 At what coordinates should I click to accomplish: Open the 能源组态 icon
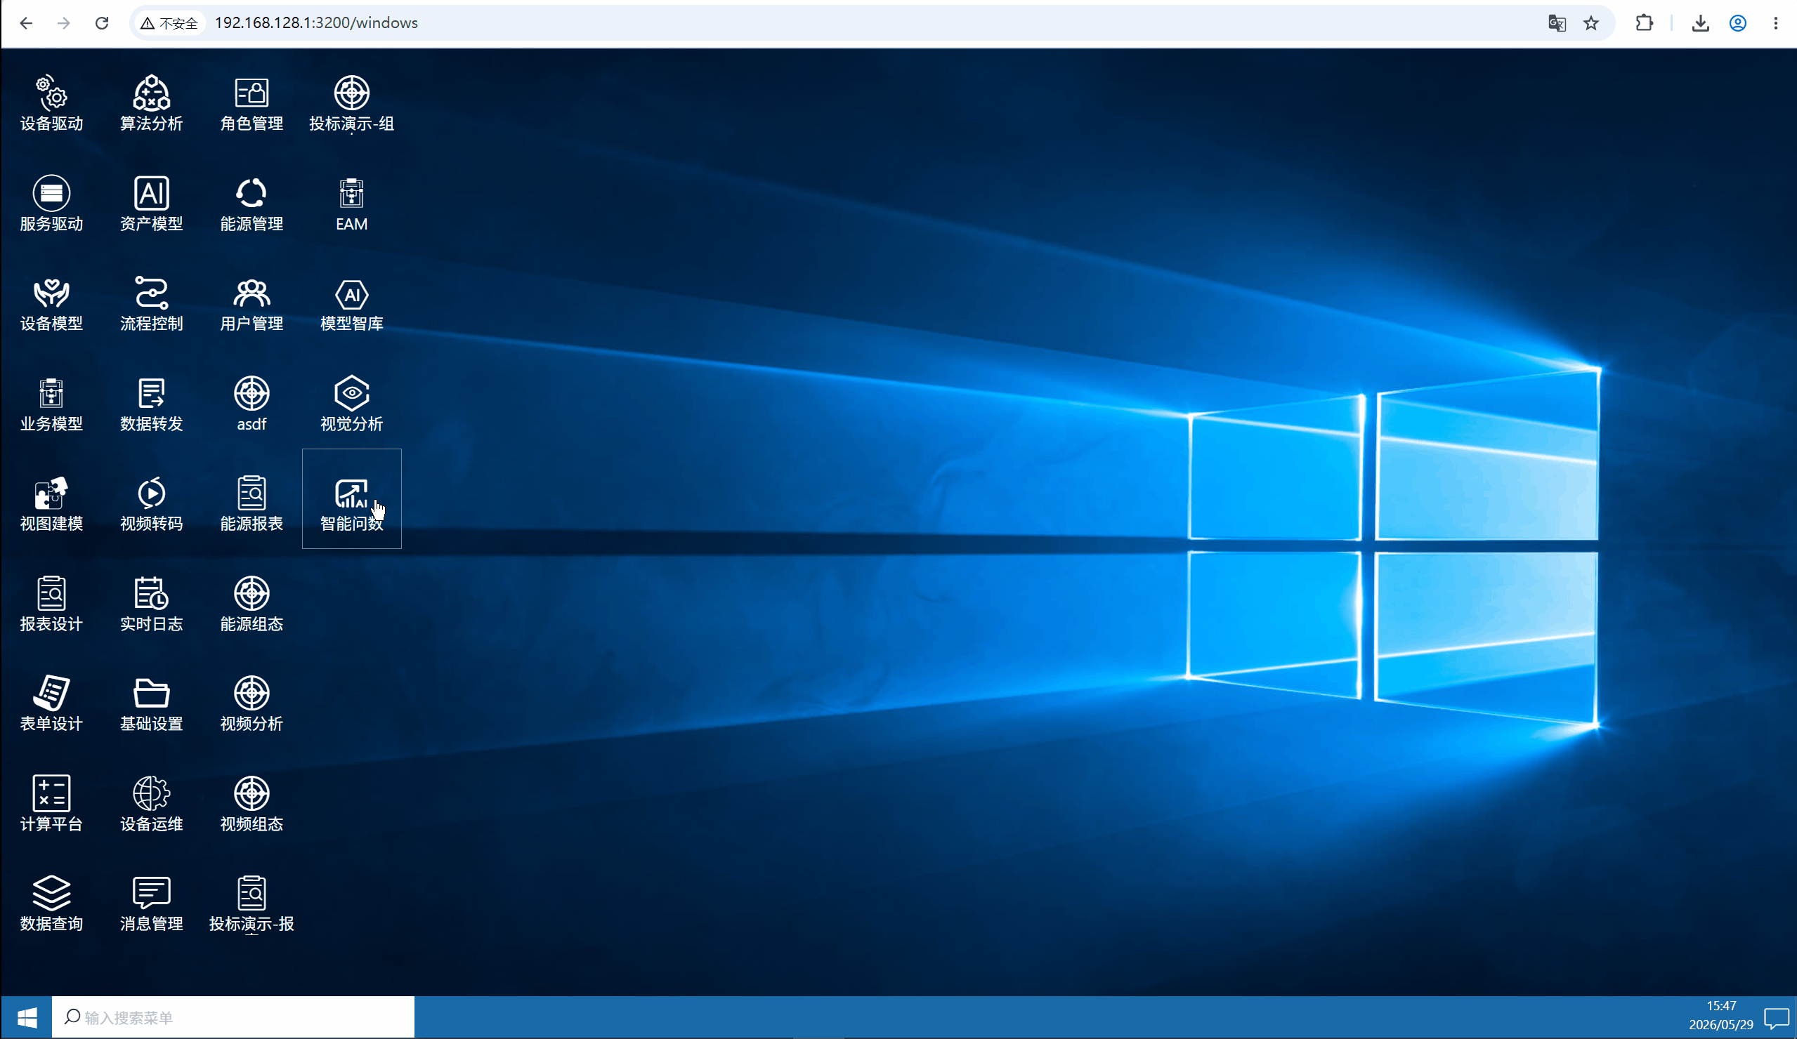(251, 604)
